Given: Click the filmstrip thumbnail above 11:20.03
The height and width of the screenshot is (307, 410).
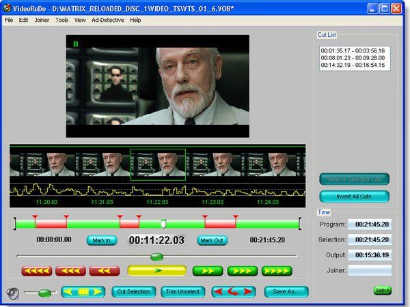Looking at the screenshot, I should [x=48, y=164].
